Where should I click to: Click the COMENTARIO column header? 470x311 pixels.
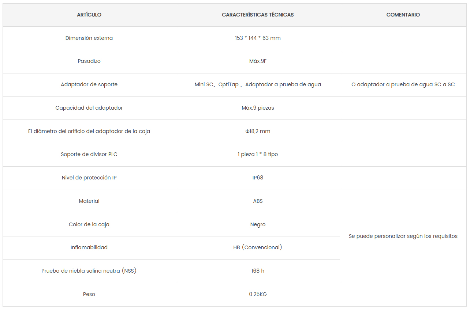[x=403, y=15]
